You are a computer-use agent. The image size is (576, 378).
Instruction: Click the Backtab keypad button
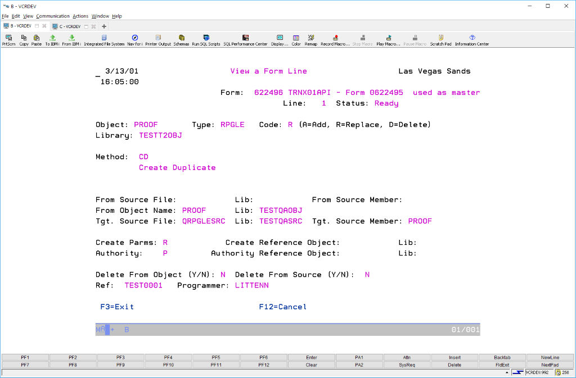pos(502,357)
